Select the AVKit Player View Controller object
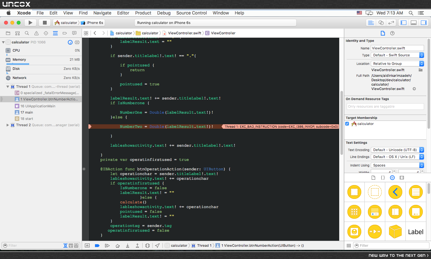This screenshot has height=259, width=431. 375,232
